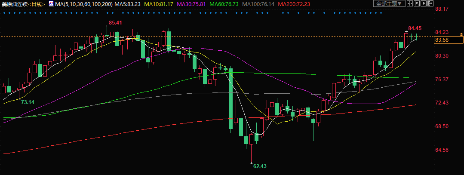464x175 pixels.
Task: Select the MA5:83.23 legend entry
Action: 128,4
